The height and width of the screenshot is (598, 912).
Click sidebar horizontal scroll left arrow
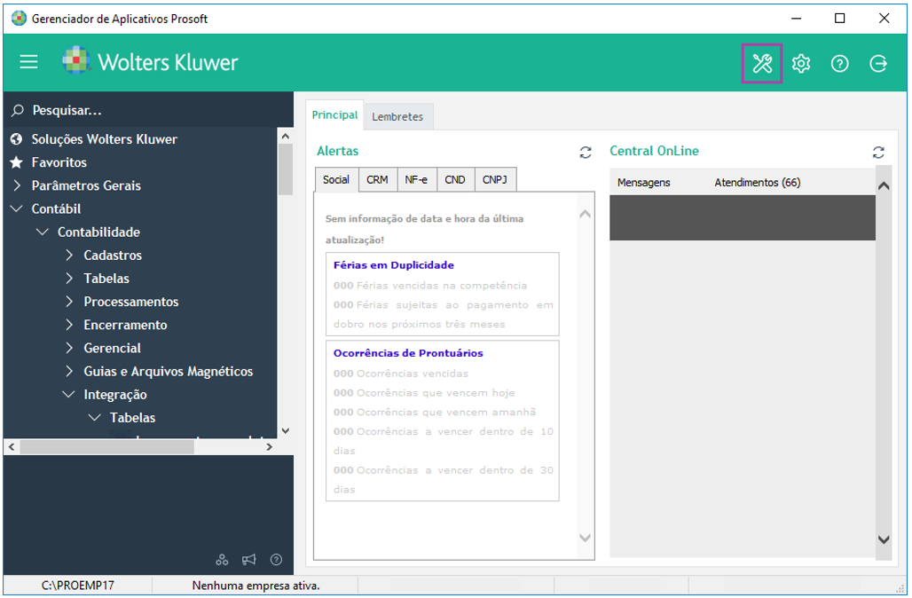12,447
